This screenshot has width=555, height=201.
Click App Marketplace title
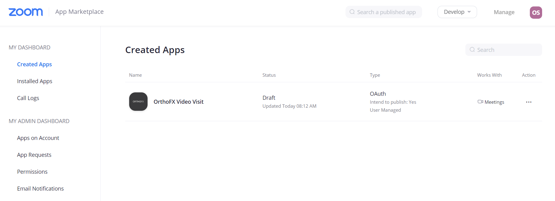click(x=79, y=12)
